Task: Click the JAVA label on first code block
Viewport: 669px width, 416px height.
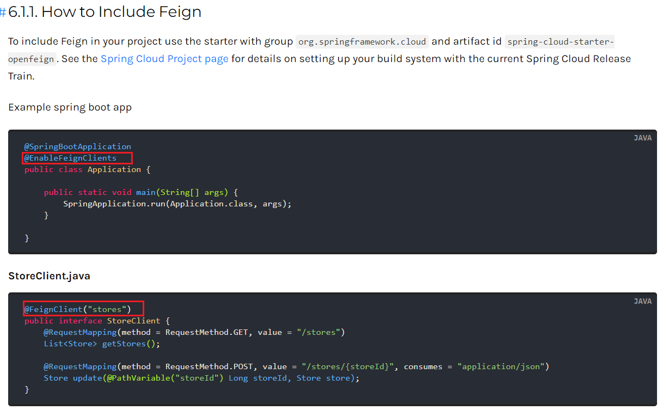Action: point(642,138)
